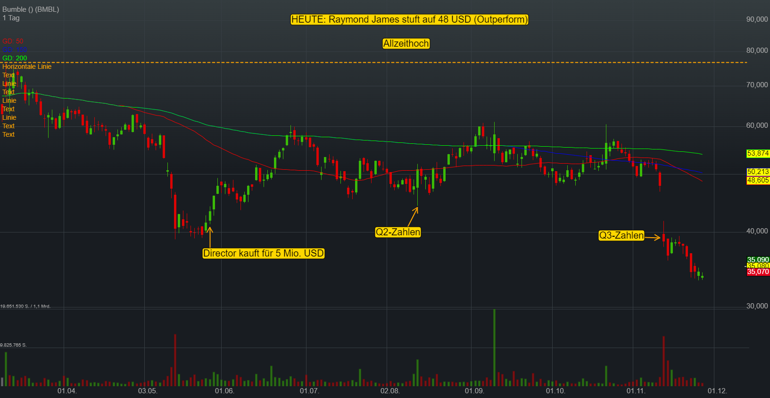This screenshot has height=398, width=770.
Task: Click the Raymond James 48 USD annotation
Action: point(409,19)
